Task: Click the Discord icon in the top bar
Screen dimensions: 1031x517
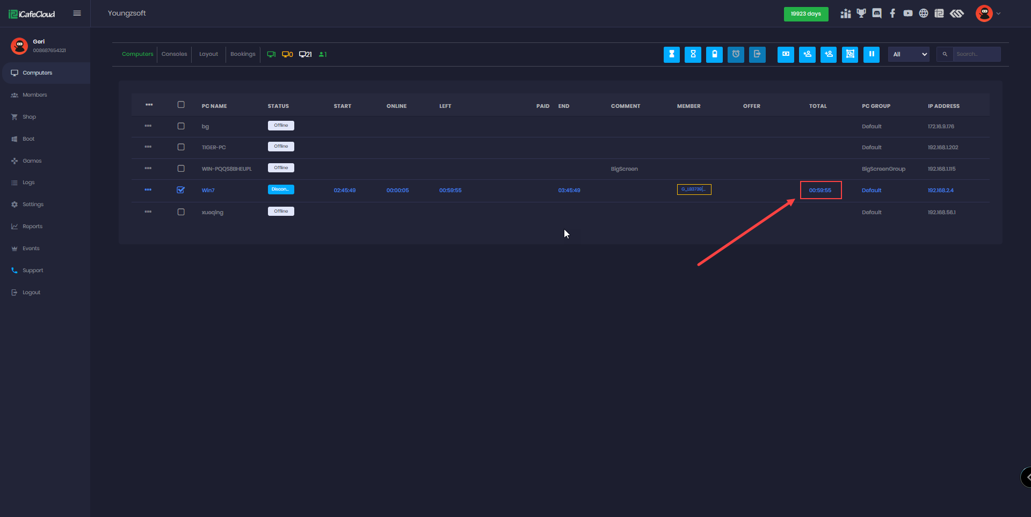Action: pyautogui.click(x=877, y=13)
